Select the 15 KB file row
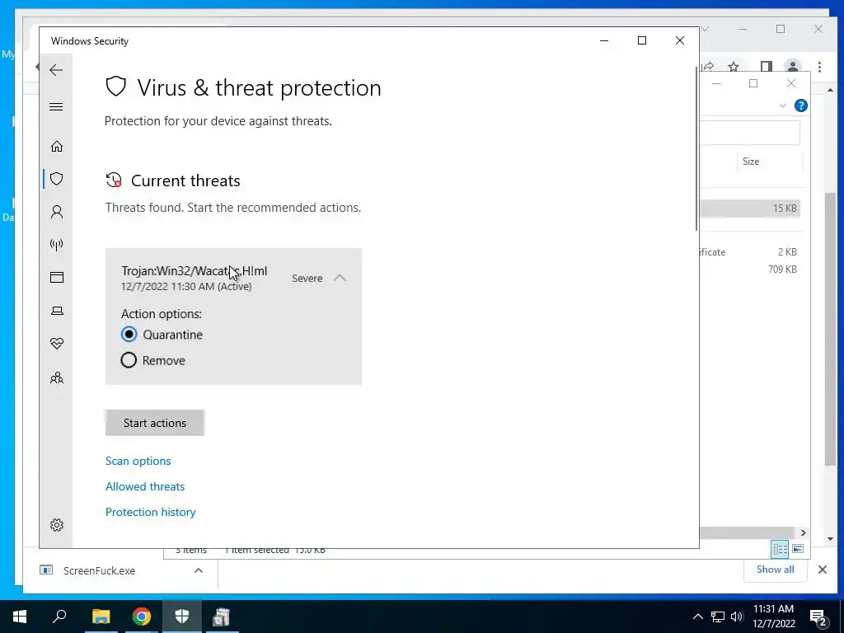This screenshot has width=844, height=633. 750,209
